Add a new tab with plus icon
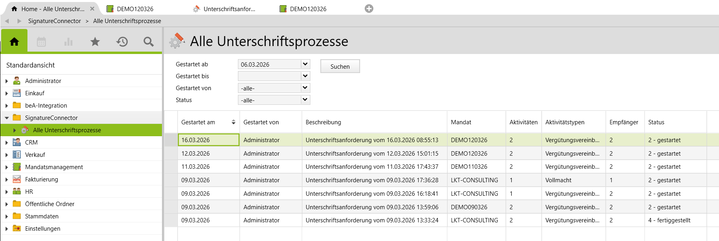719x241 pixels. pos(369,9)
